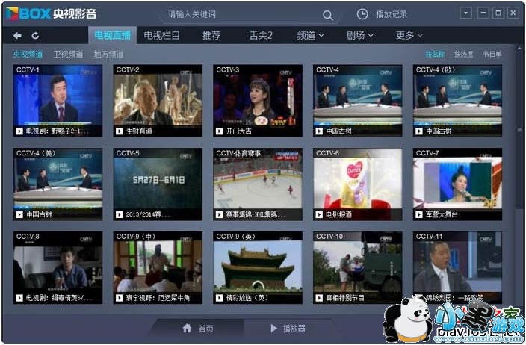
Task: Expand the 更多 dropdown
Action: coord(409,35)
